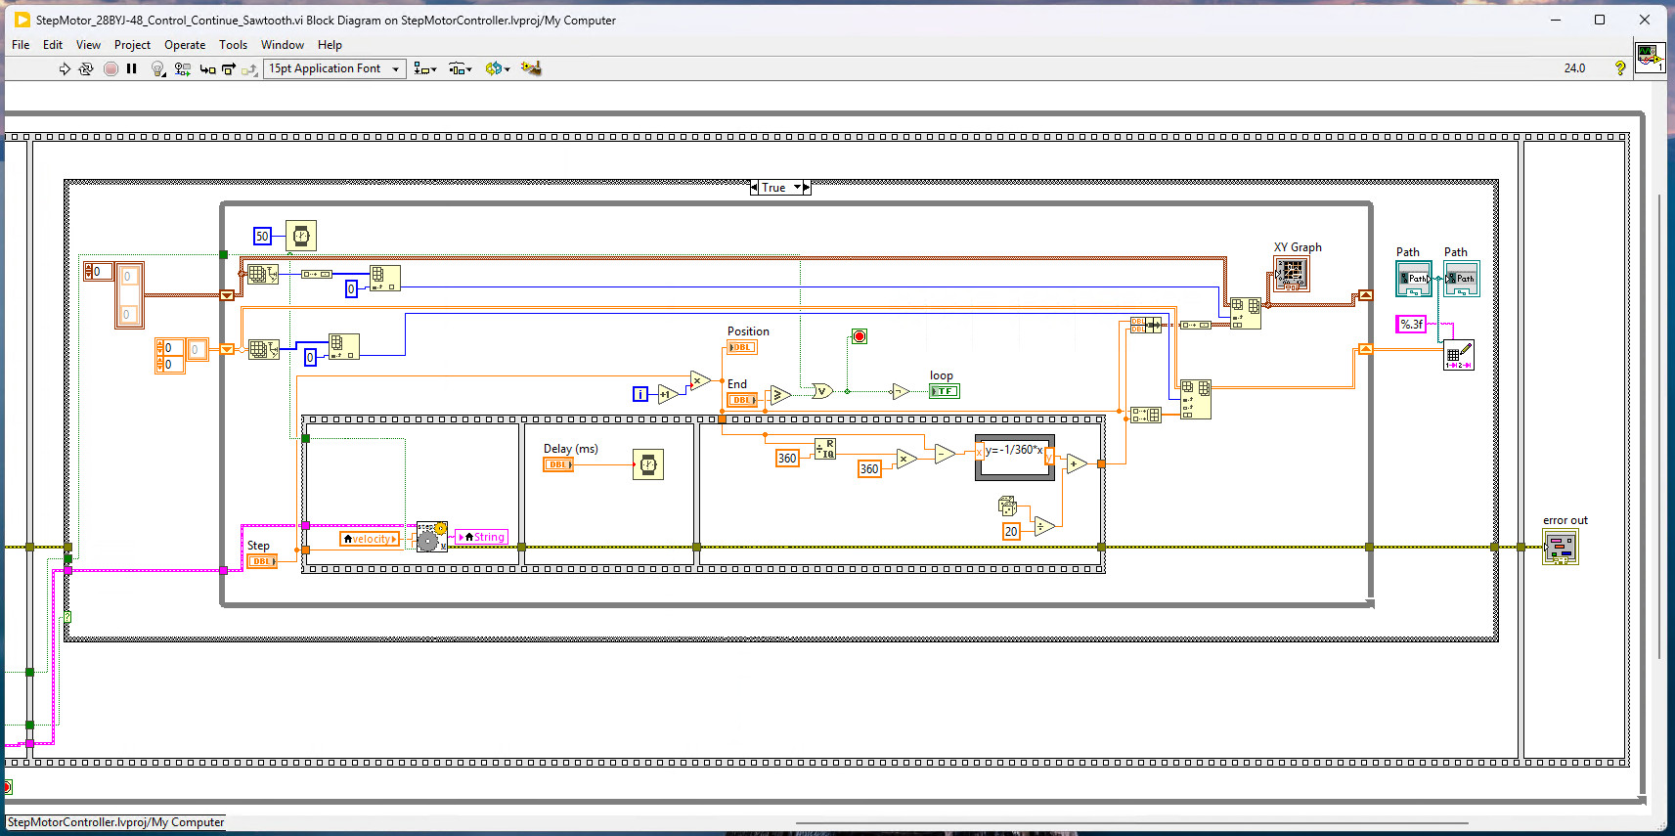Open the Operate menu

(185, 45)
